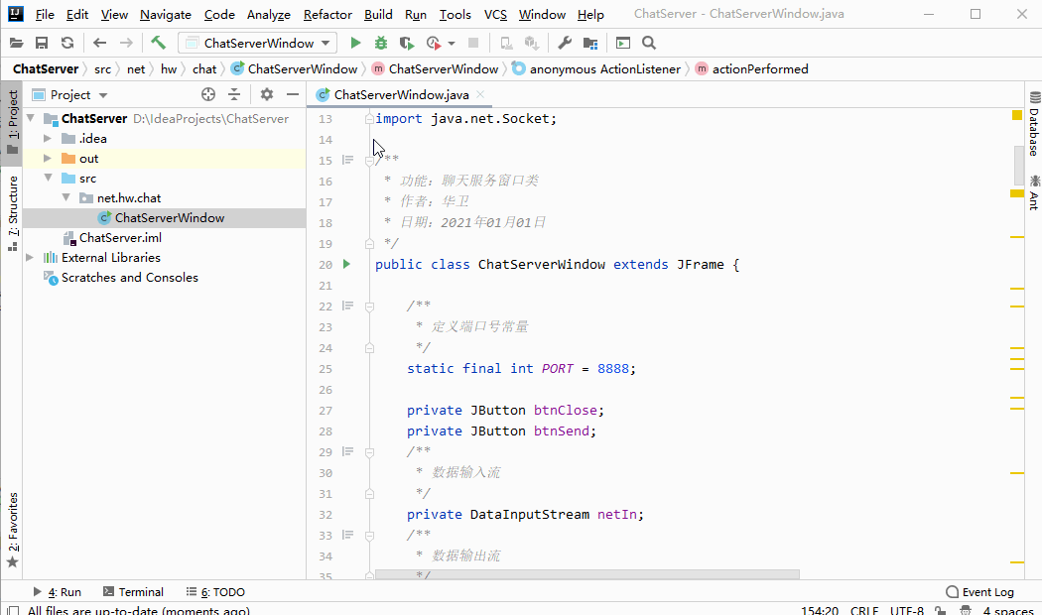
Task: Collapse the ChatServer root tree node
Action: click(31, 118)
